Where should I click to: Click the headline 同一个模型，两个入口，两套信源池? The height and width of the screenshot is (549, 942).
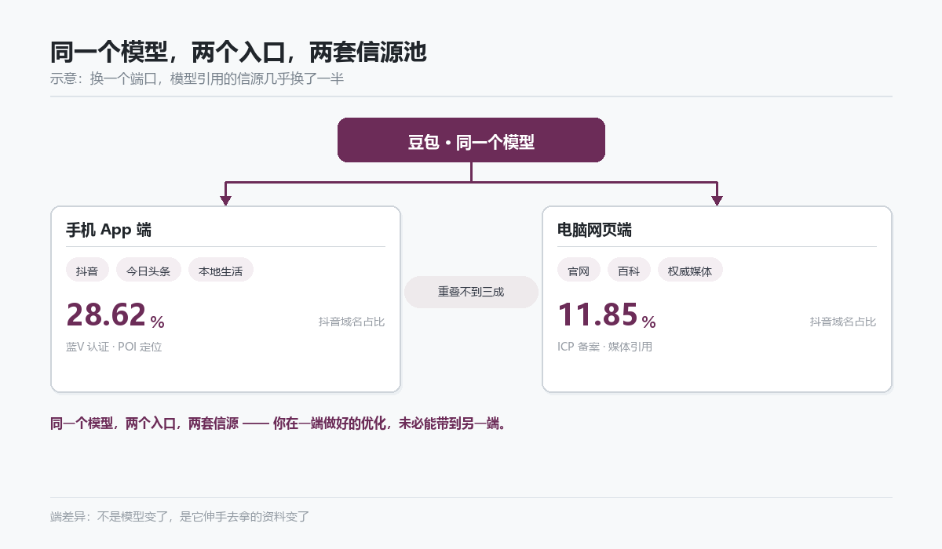click(239, 53)
